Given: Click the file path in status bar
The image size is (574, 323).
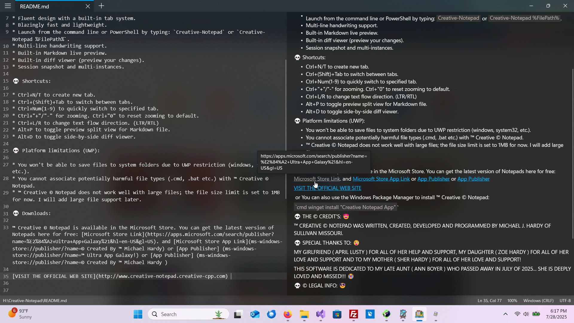Looking at the screenshot, I should click(x=35, y=301).
